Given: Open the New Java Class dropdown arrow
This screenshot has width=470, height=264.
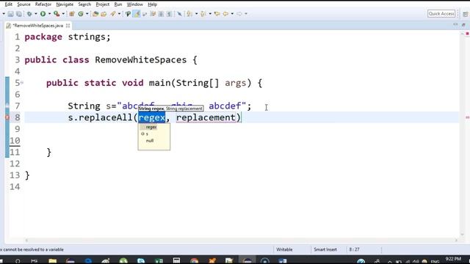Looking at the screenshot, I should pyautogui.click(x=87, y=14).
